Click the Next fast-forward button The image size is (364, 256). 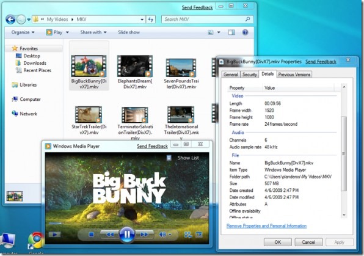144,235
